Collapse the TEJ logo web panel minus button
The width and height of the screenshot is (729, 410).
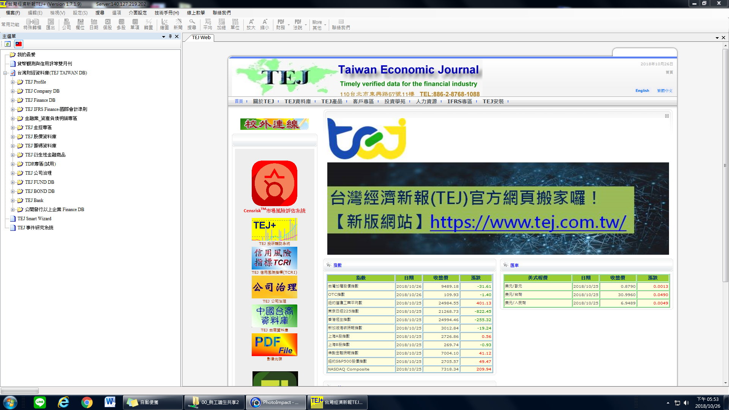[667, 116]
